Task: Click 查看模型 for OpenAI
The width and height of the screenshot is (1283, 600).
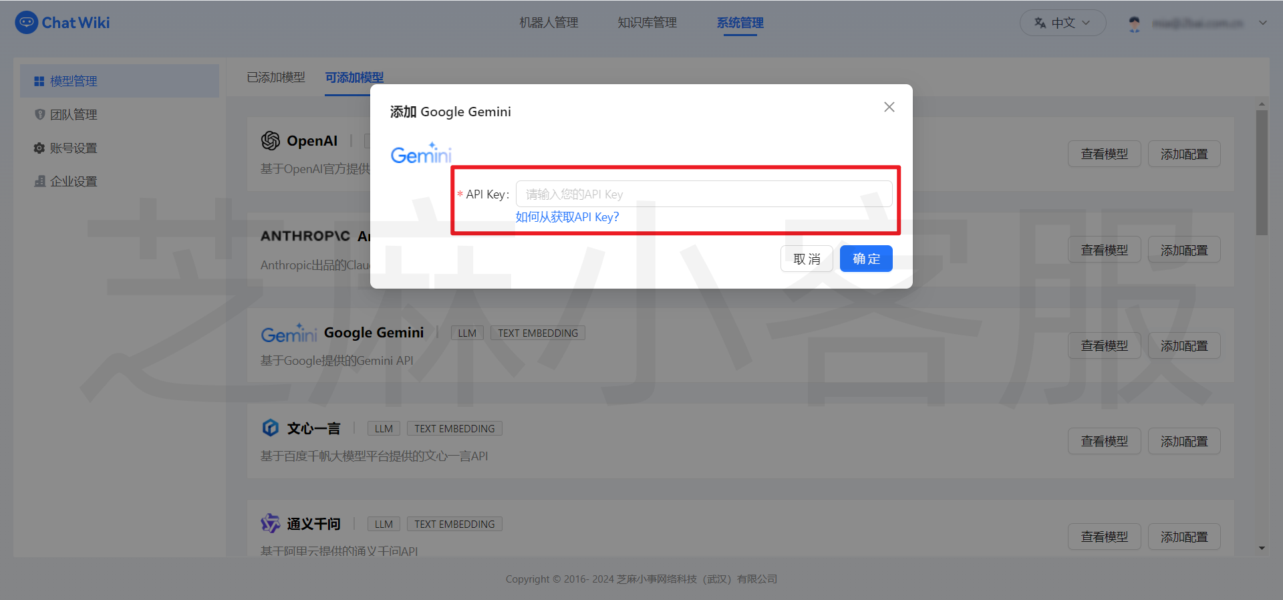Action: point(1104,154)
